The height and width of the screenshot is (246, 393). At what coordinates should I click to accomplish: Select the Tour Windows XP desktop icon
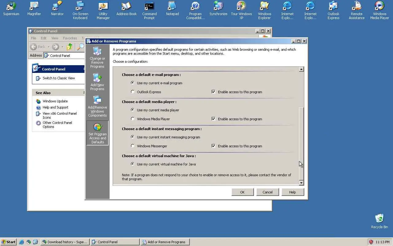pos(241,10)
